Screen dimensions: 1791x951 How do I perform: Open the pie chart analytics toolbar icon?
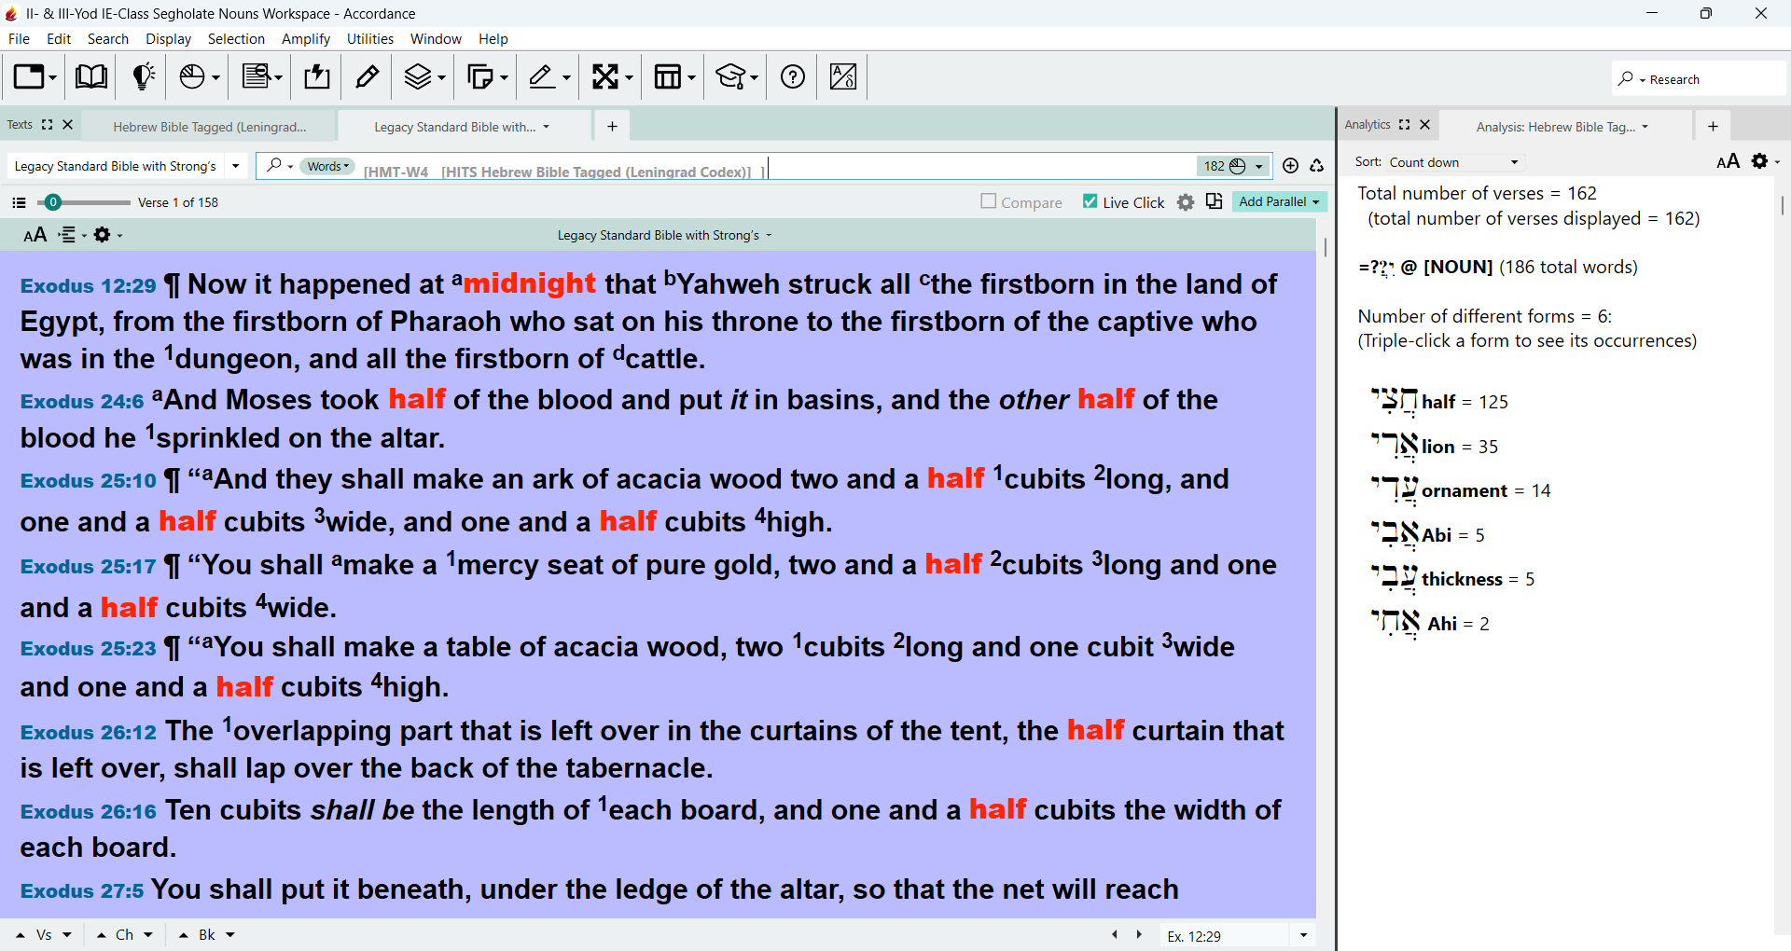point(192,76)
